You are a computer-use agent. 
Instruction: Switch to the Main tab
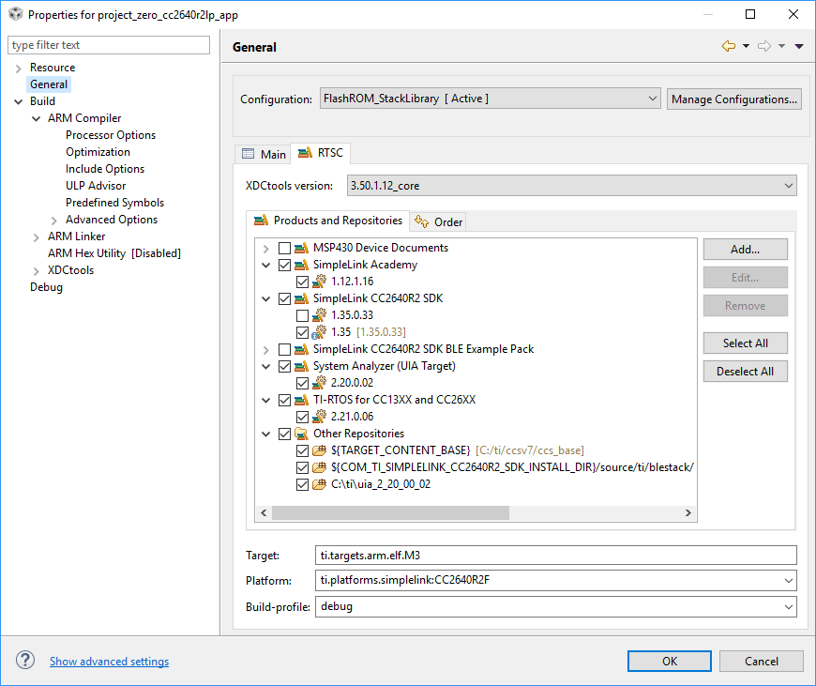tap(264, 154)
